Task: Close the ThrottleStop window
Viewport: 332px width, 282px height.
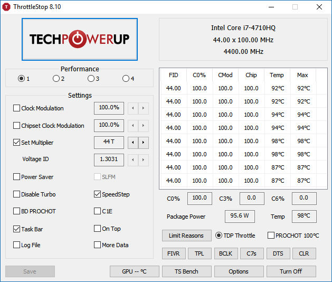Action: coord(319,7)
